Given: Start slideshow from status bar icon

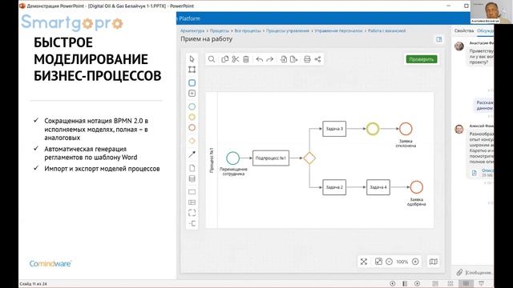Looking at the screenshot, I should pos(481,283).
